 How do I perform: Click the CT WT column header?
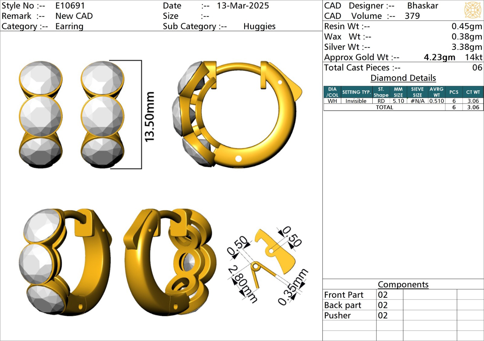tap(473, 92)
